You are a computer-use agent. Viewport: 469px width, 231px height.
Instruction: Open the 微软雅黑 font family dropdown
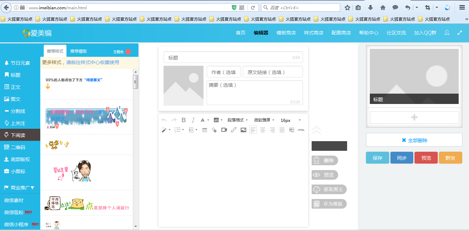point(264,120)
